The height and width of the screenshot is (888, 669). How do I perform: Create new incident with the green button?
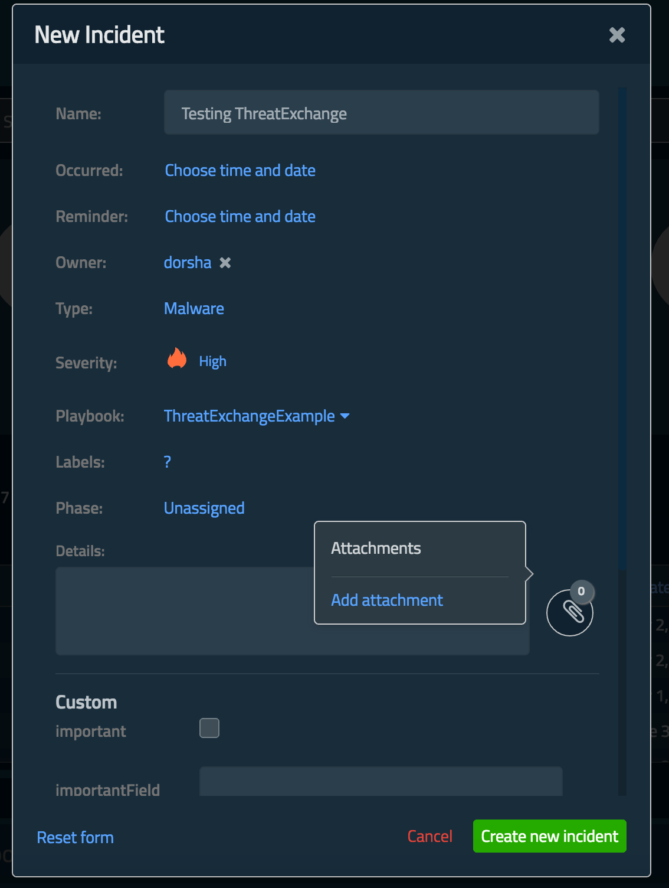pos(549,836)
